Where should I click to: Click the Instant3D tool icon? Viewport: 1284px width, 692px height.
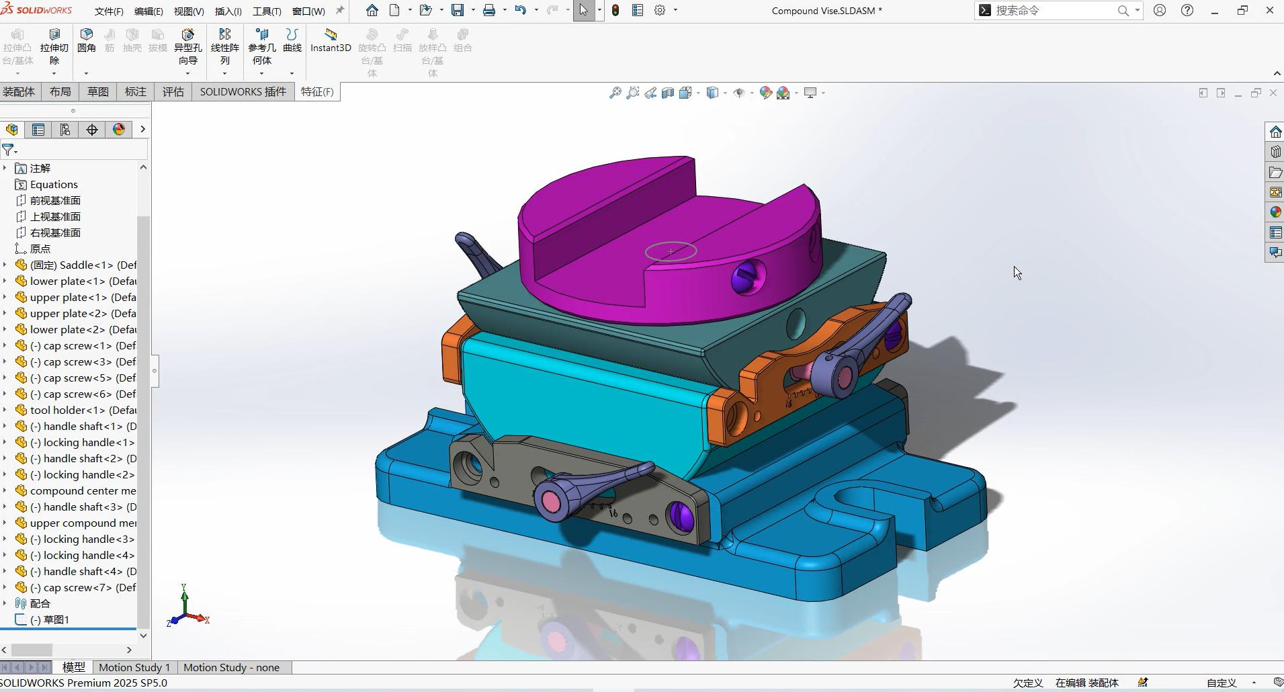tap(330, 35)
